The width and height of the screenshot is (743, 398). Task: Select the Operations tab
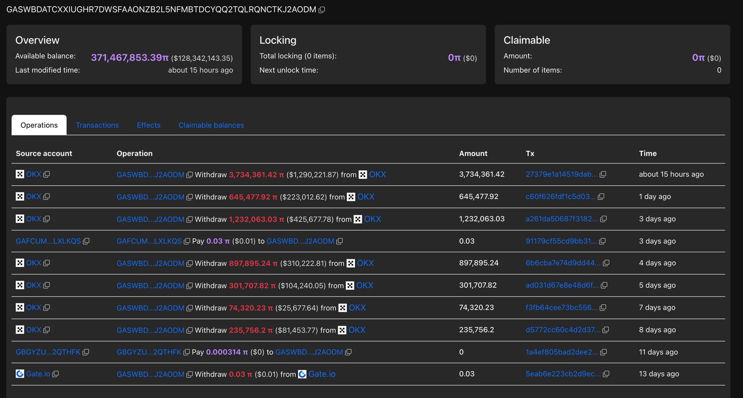click(x=39, y=125)
